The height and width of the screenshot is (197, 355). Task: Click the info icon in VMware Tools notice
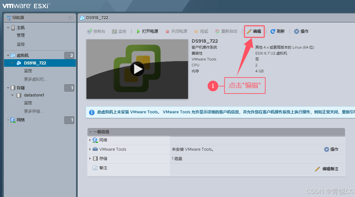[92, 112]
